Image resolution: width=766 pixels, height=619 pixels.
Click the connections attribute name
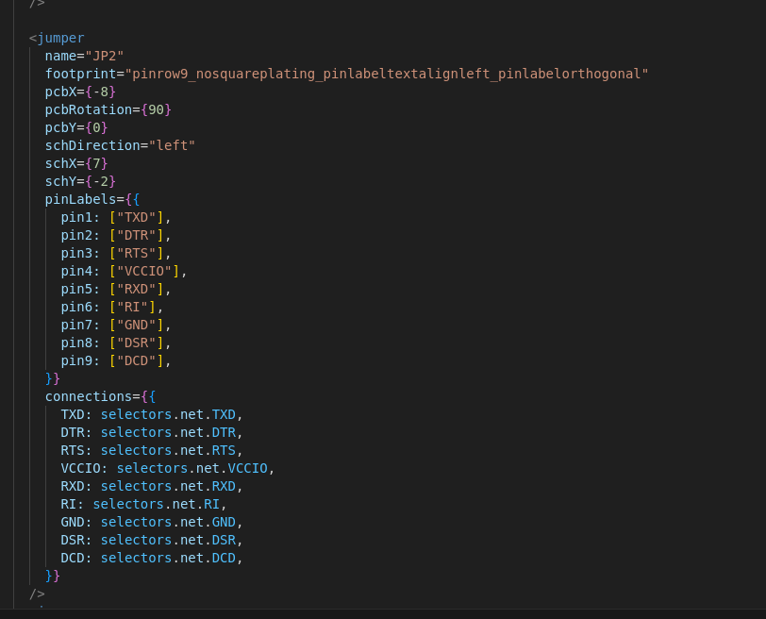point(88,396)
